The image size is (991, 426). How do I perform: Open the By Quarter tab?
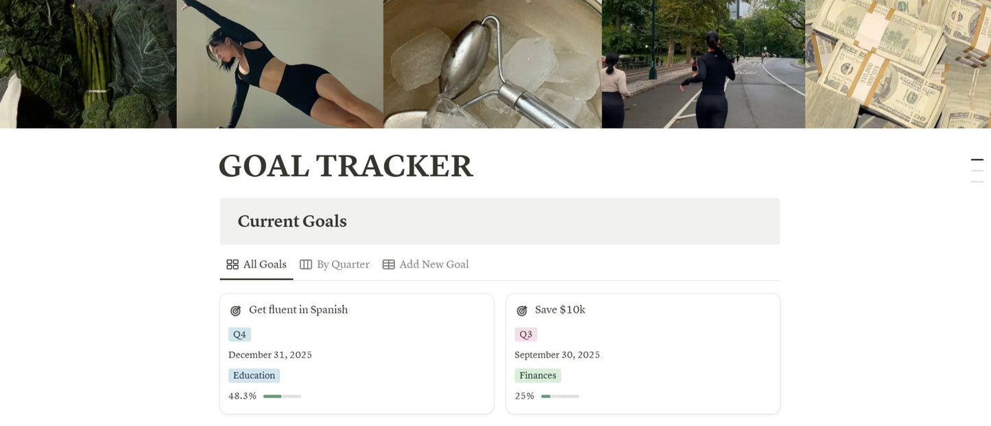[343, 264]
